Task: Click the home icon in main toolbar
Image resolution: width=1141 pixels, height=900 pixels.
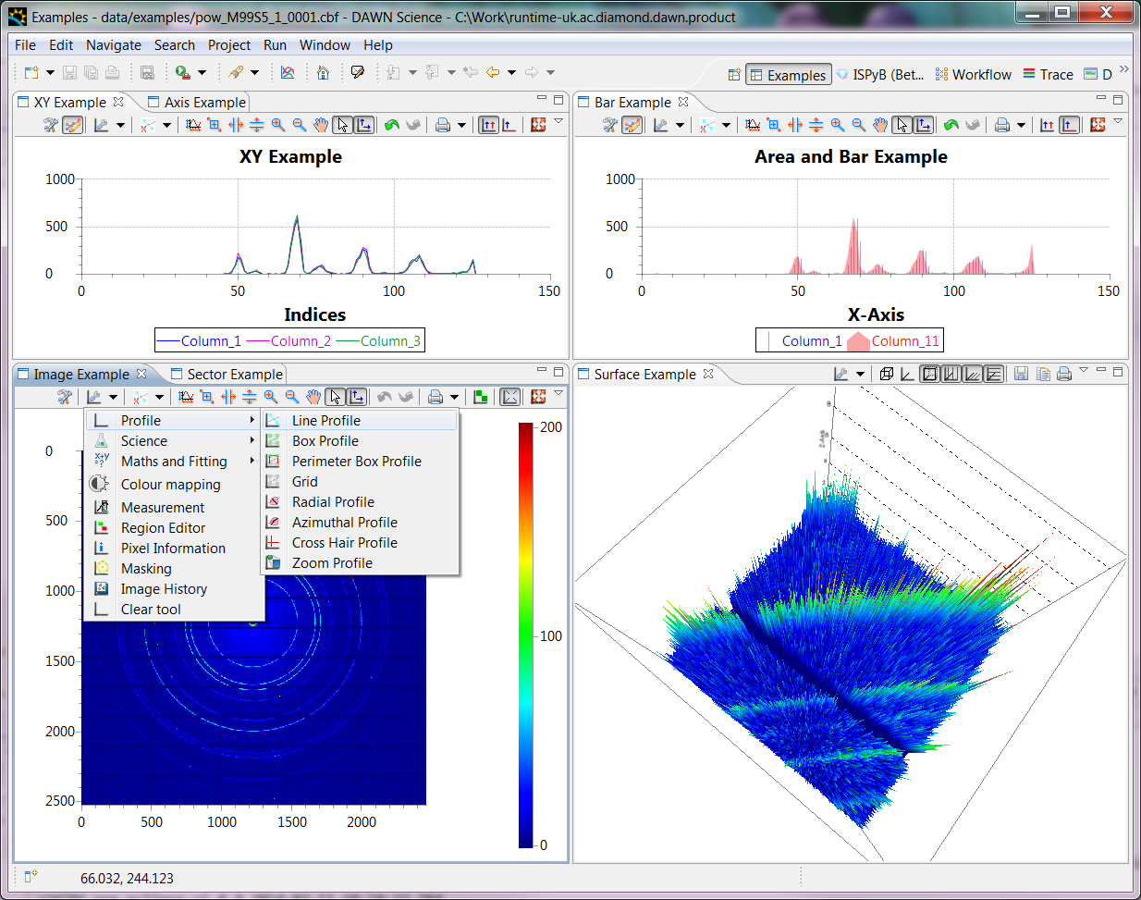Action: [323, 72]
